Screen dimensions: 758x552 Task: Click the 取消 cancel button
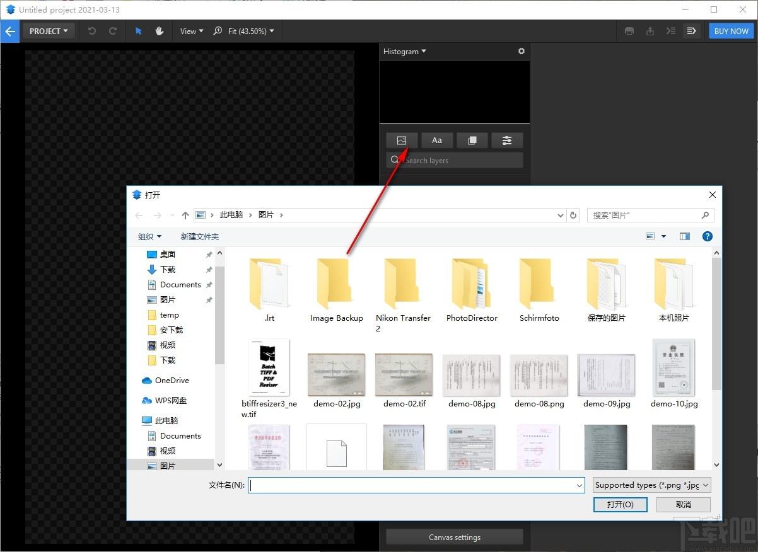[684, 504]
